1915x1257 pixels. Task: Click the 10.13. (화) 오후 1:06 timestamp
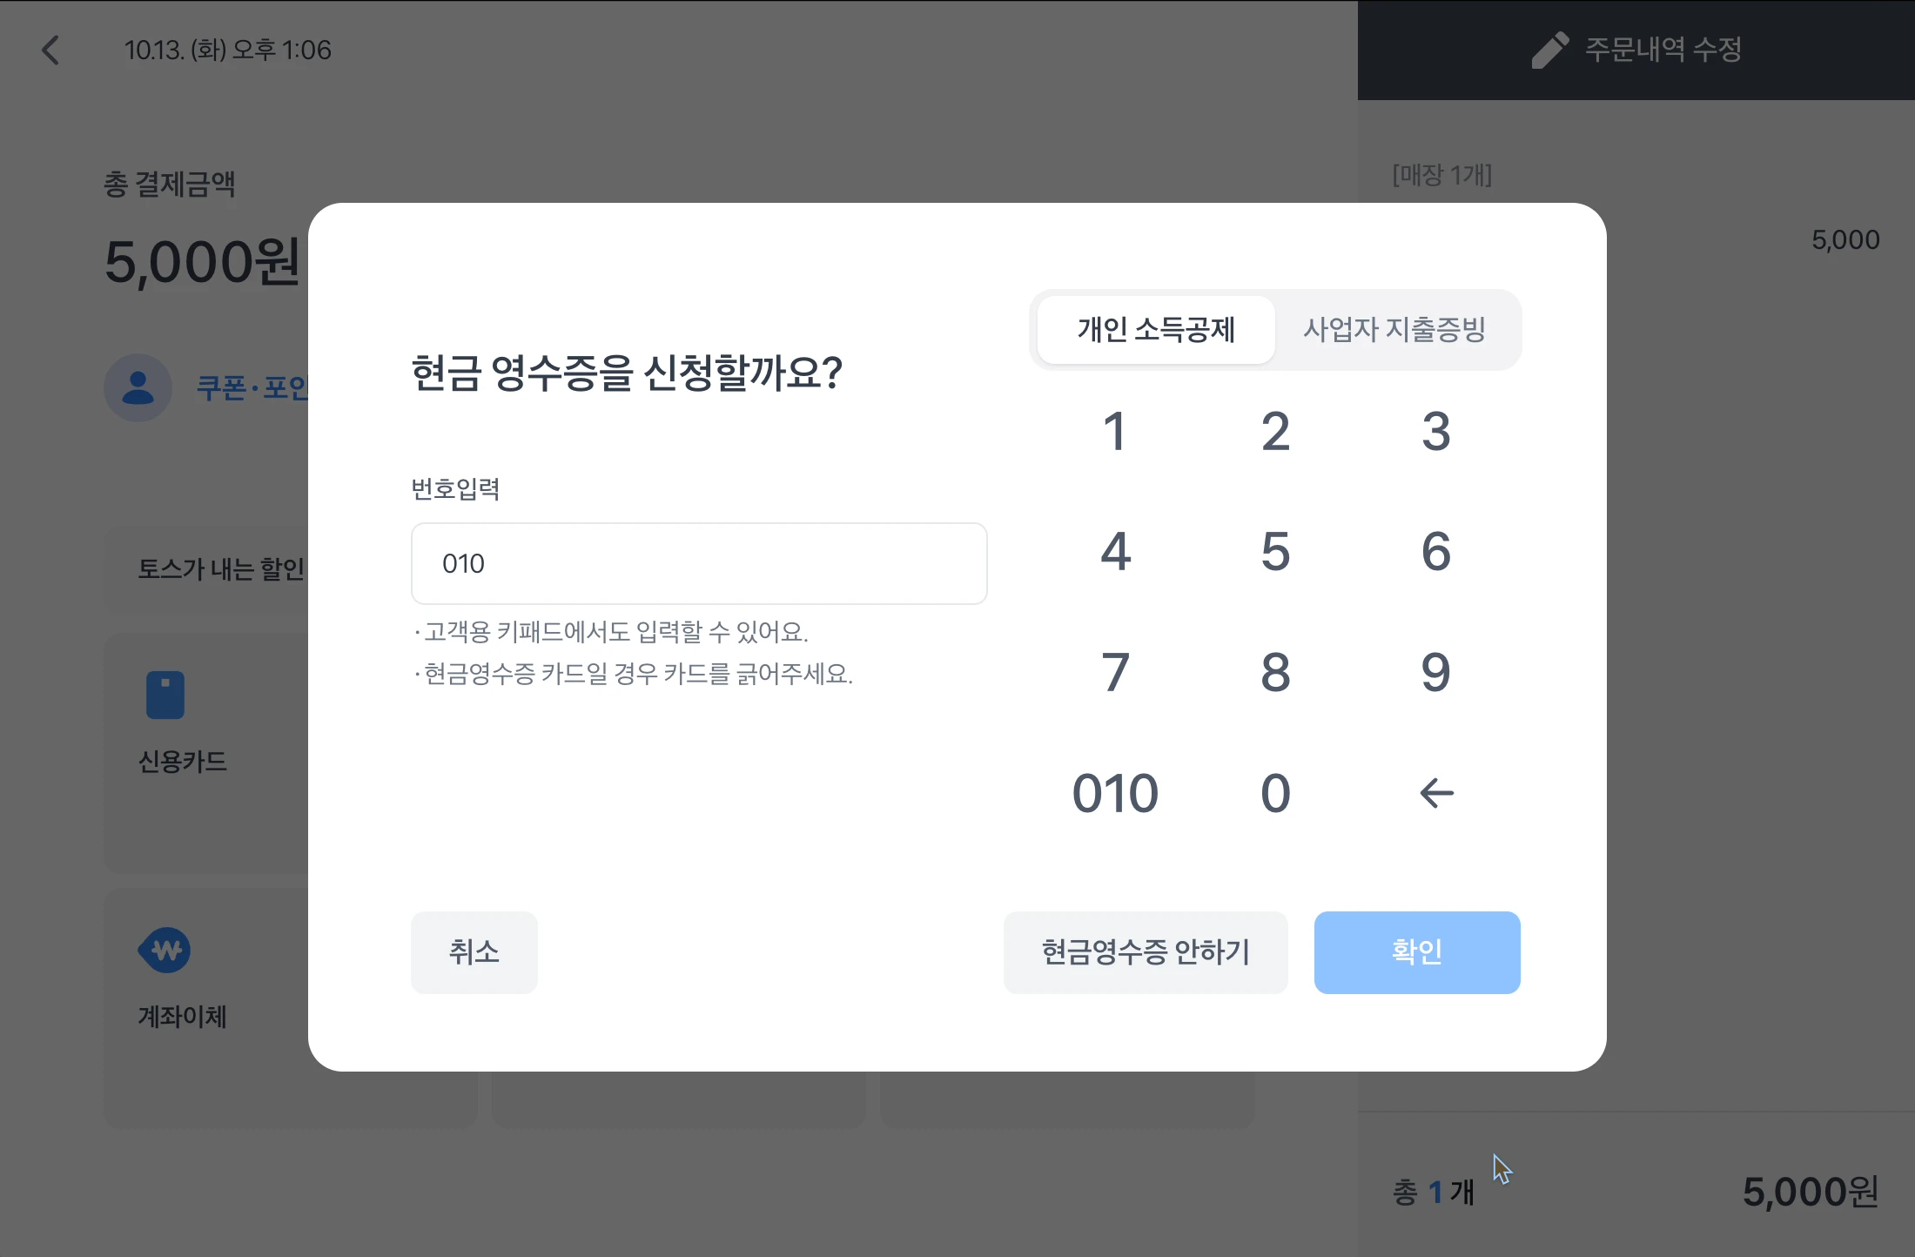(x=228, y=50)
